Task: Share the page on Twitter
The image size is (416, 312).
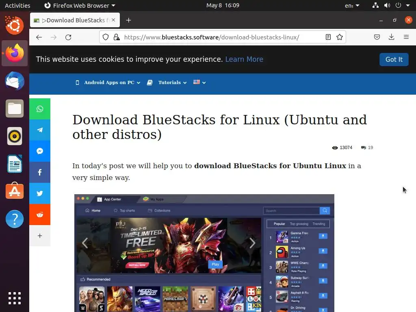Action: click(40, 193)
